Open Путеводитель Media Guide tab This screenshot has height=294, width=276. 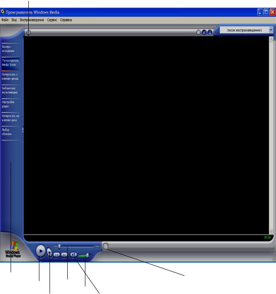[x=11, y=62]
